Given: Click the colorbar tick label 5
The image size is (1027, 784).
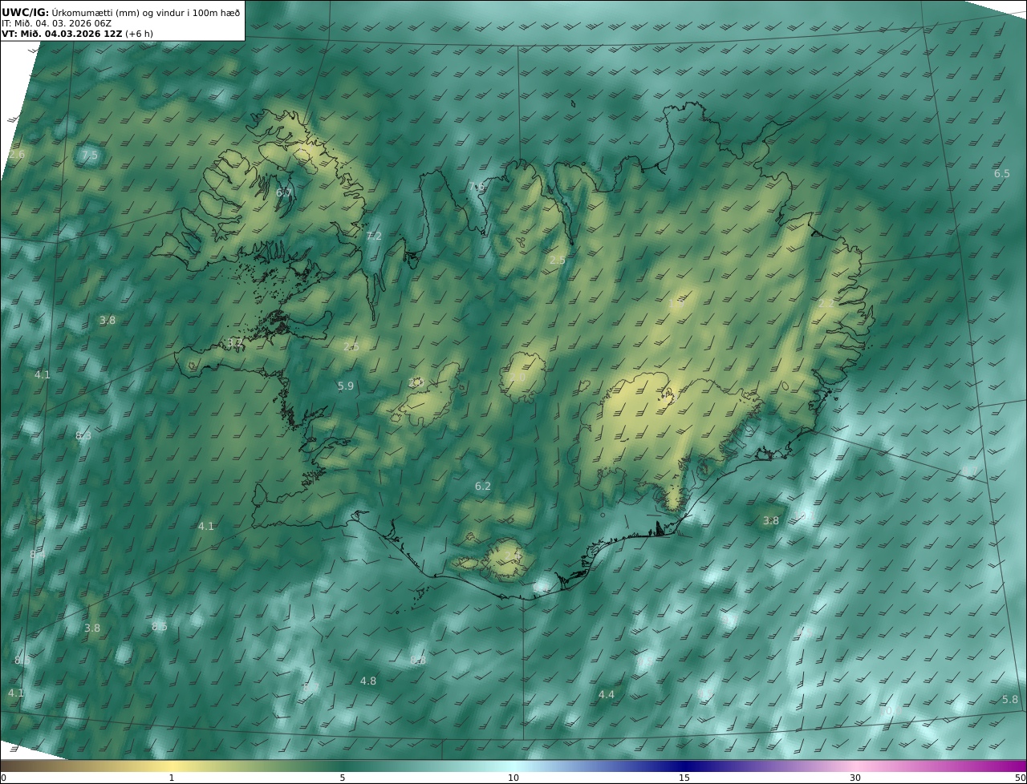Looking at the screenshot, I should coord(343,778).
